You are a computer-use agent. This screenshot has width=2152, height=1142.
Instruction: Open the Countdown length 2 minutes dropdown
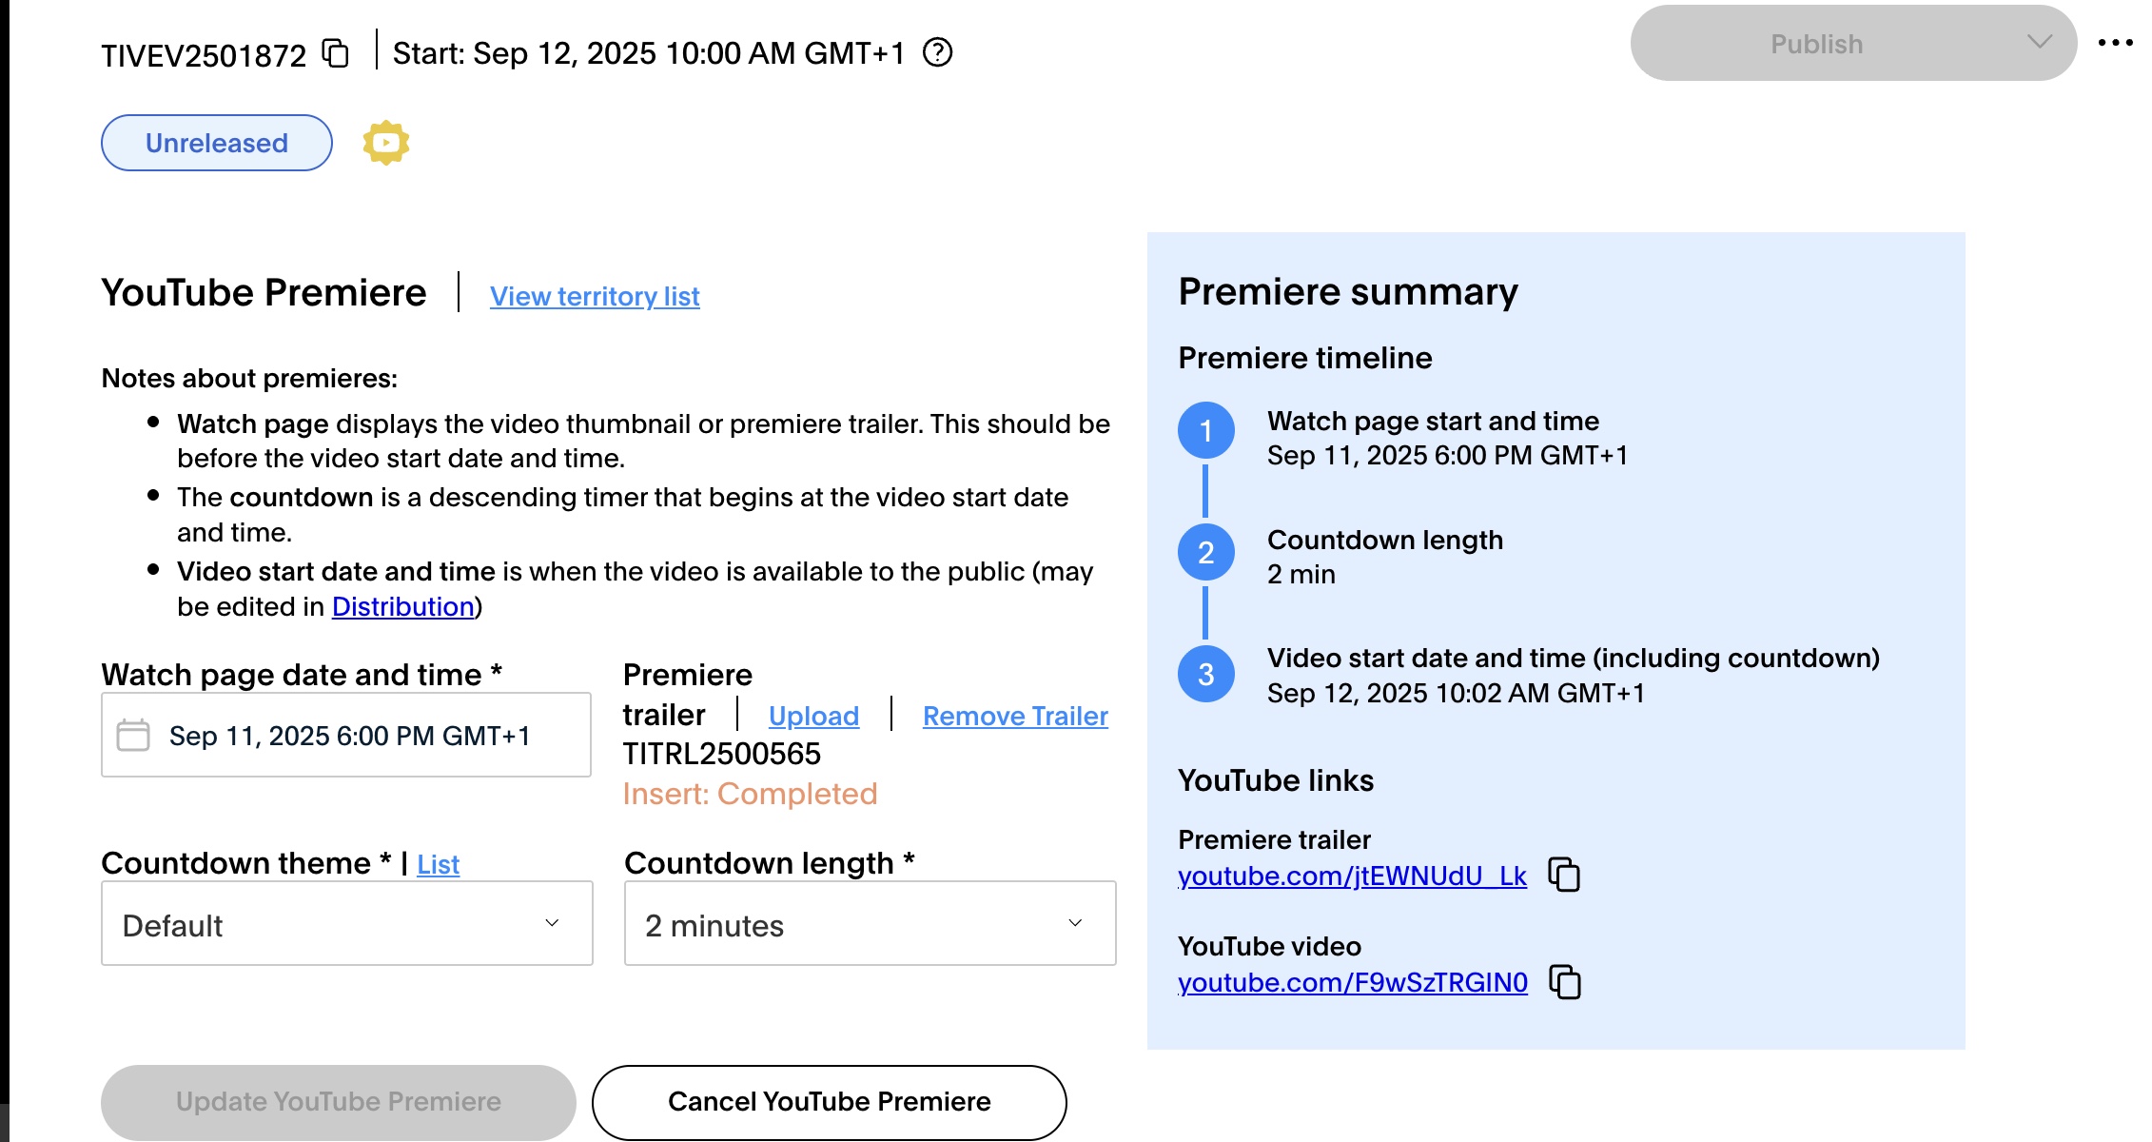(870, 923)
